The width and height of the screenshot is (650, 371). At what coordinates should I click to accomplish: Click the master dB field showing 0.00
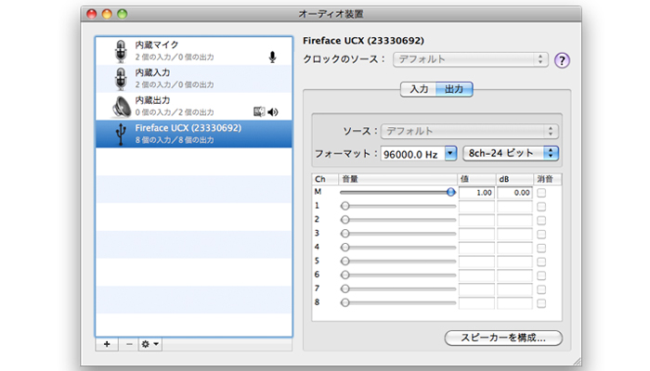pos(514,193)
